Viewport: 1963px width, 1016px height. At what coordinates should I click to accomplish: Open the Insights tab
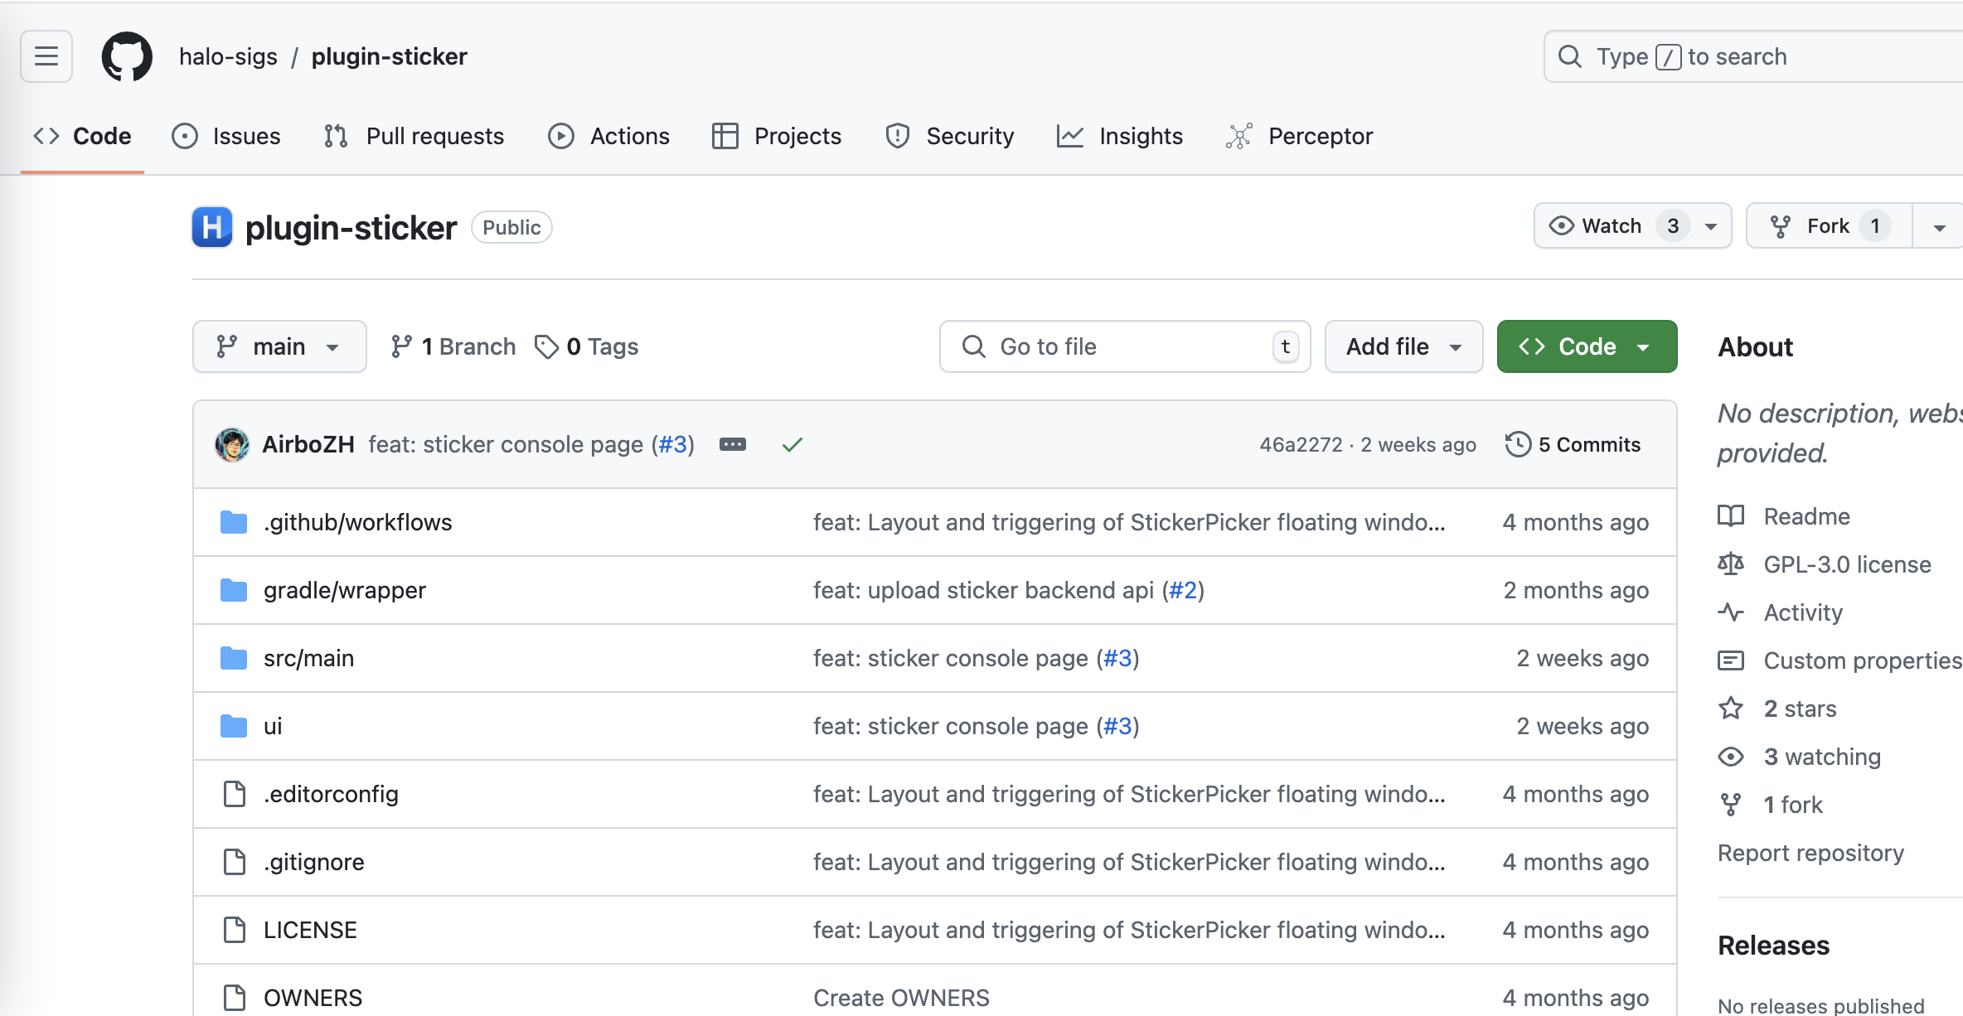pos(1120,136)
